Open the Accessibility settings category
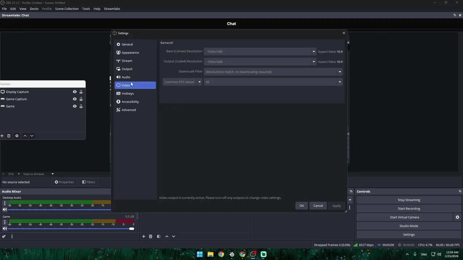 [x=135, y=102]
